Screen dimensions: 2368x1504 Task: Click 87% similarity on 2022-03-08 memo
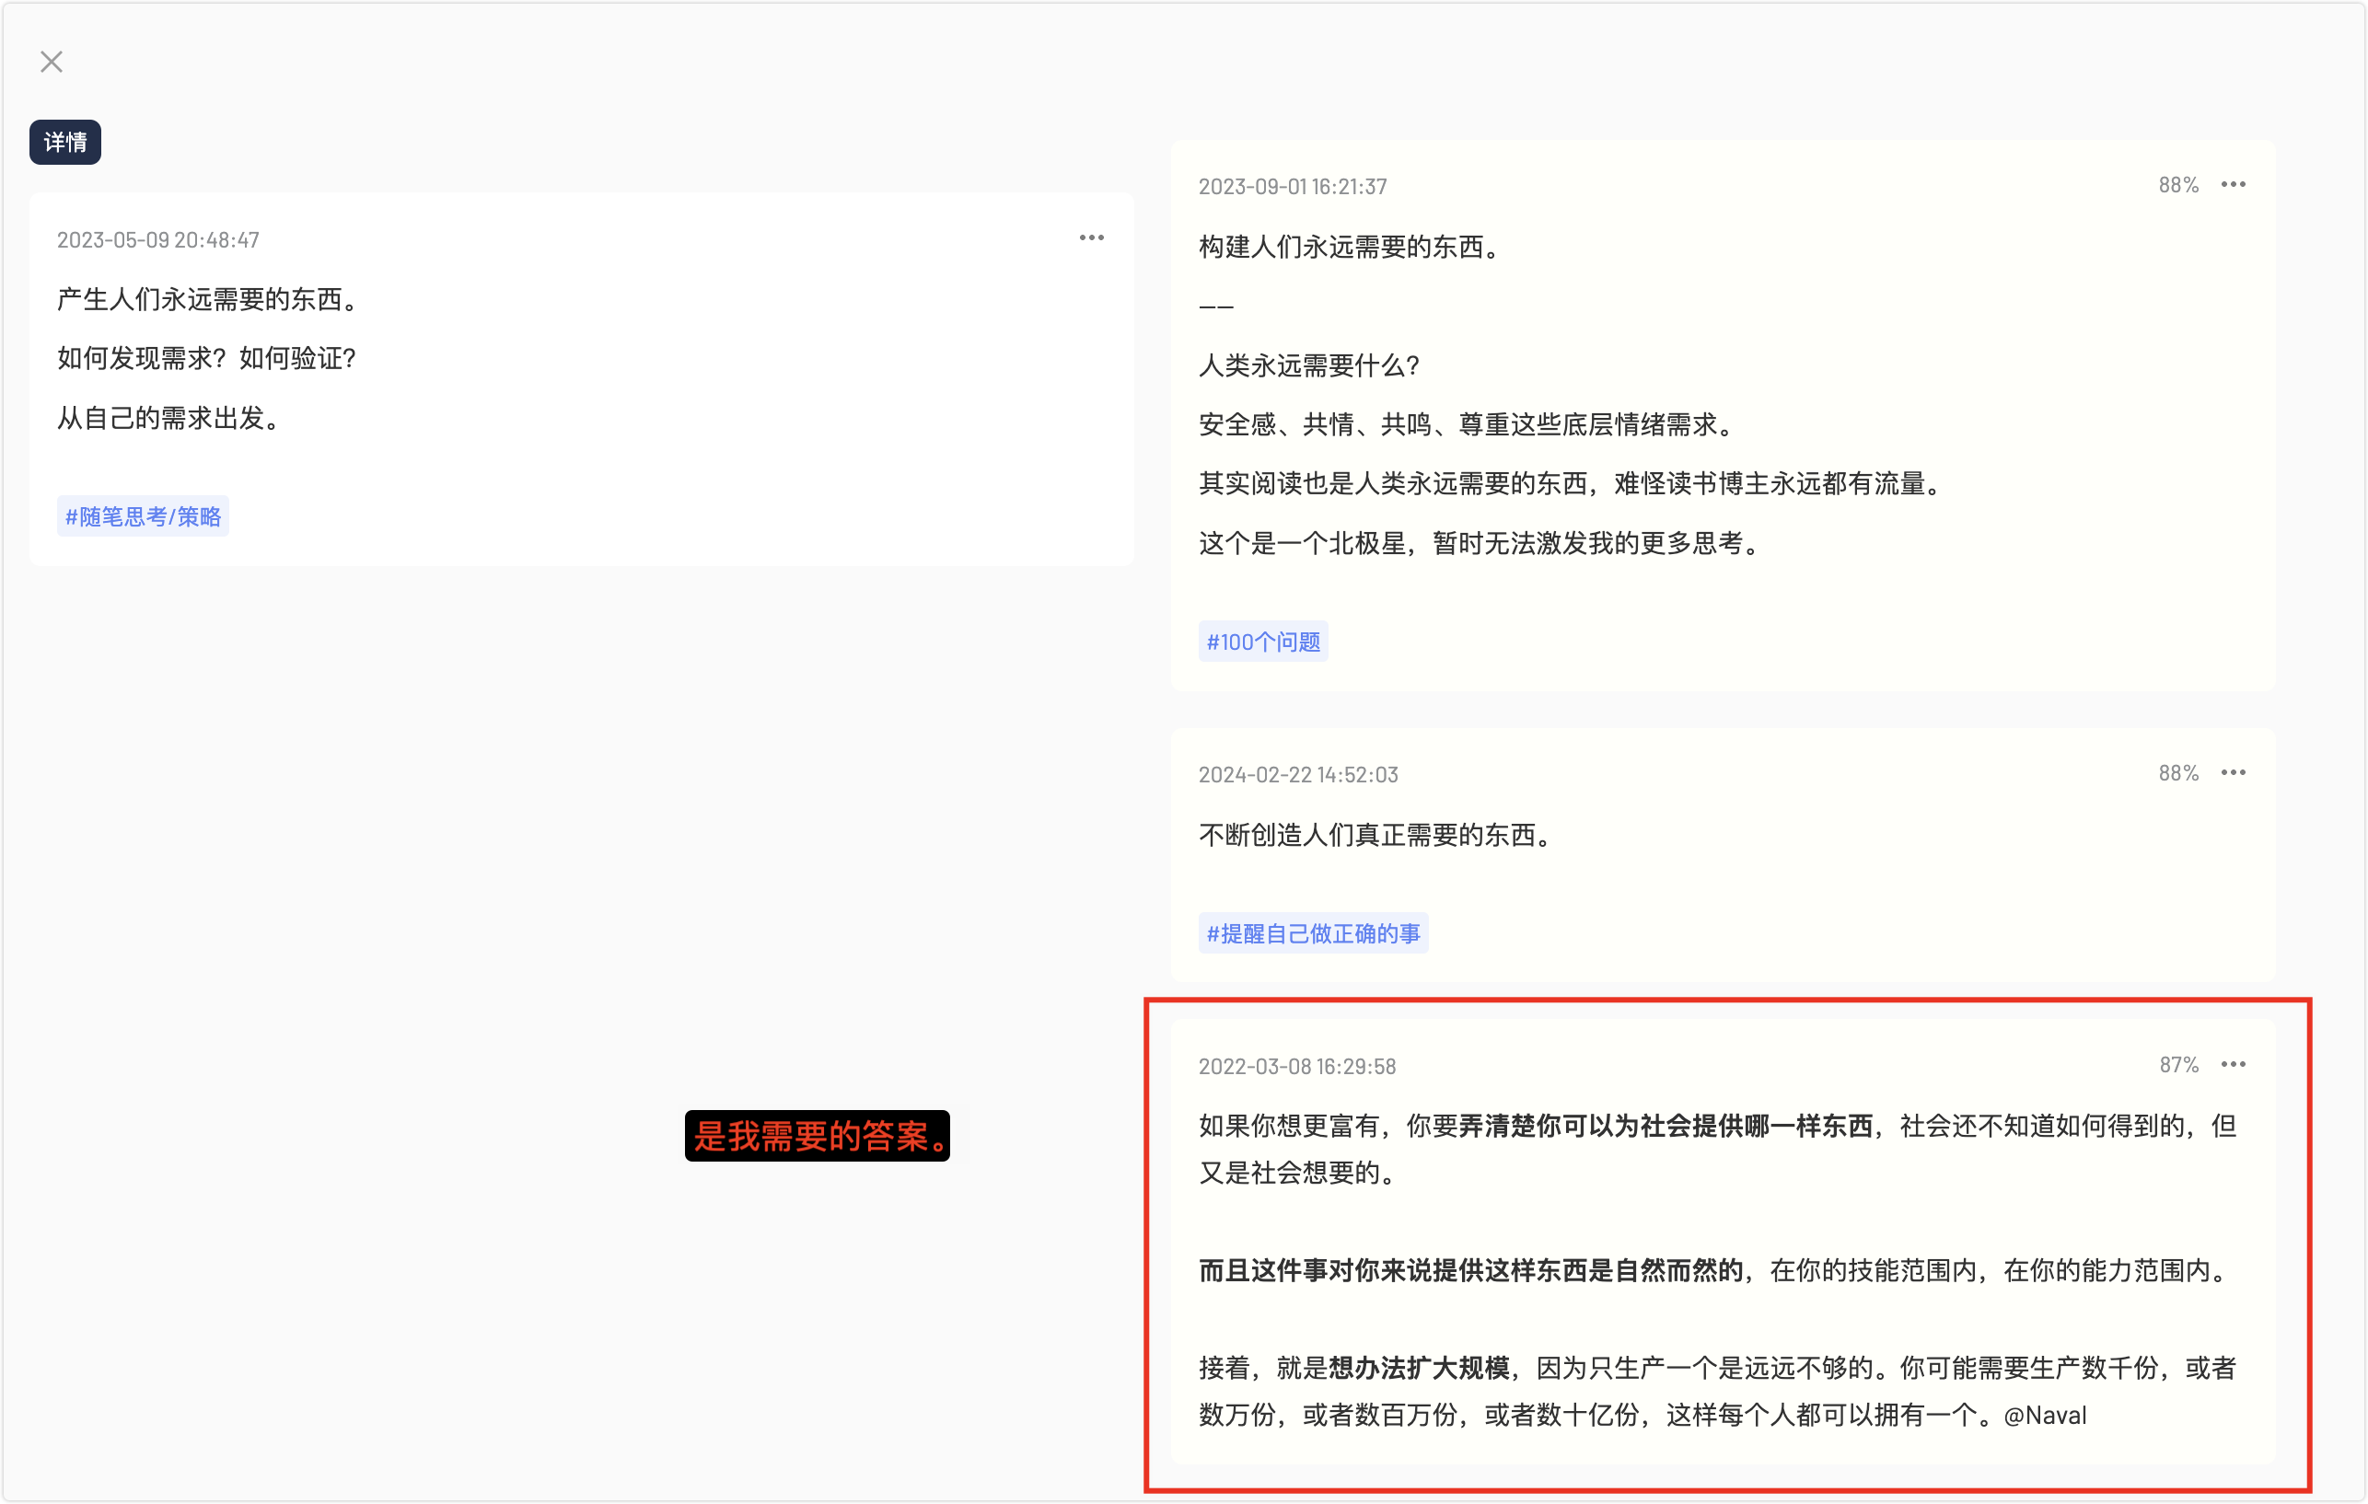pos(2177,1065)
